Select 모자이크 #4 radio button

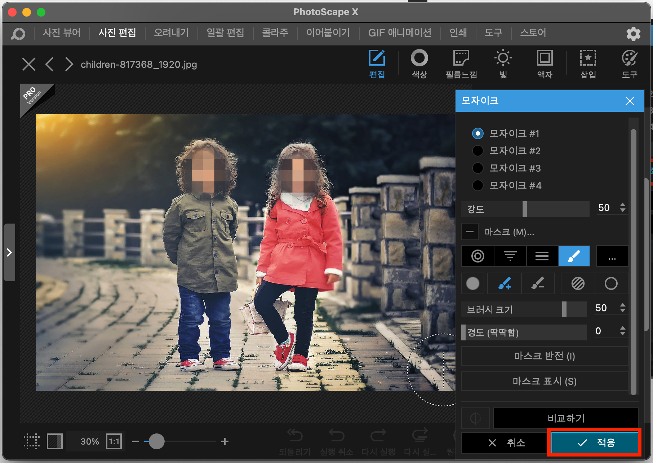point(478,185)
